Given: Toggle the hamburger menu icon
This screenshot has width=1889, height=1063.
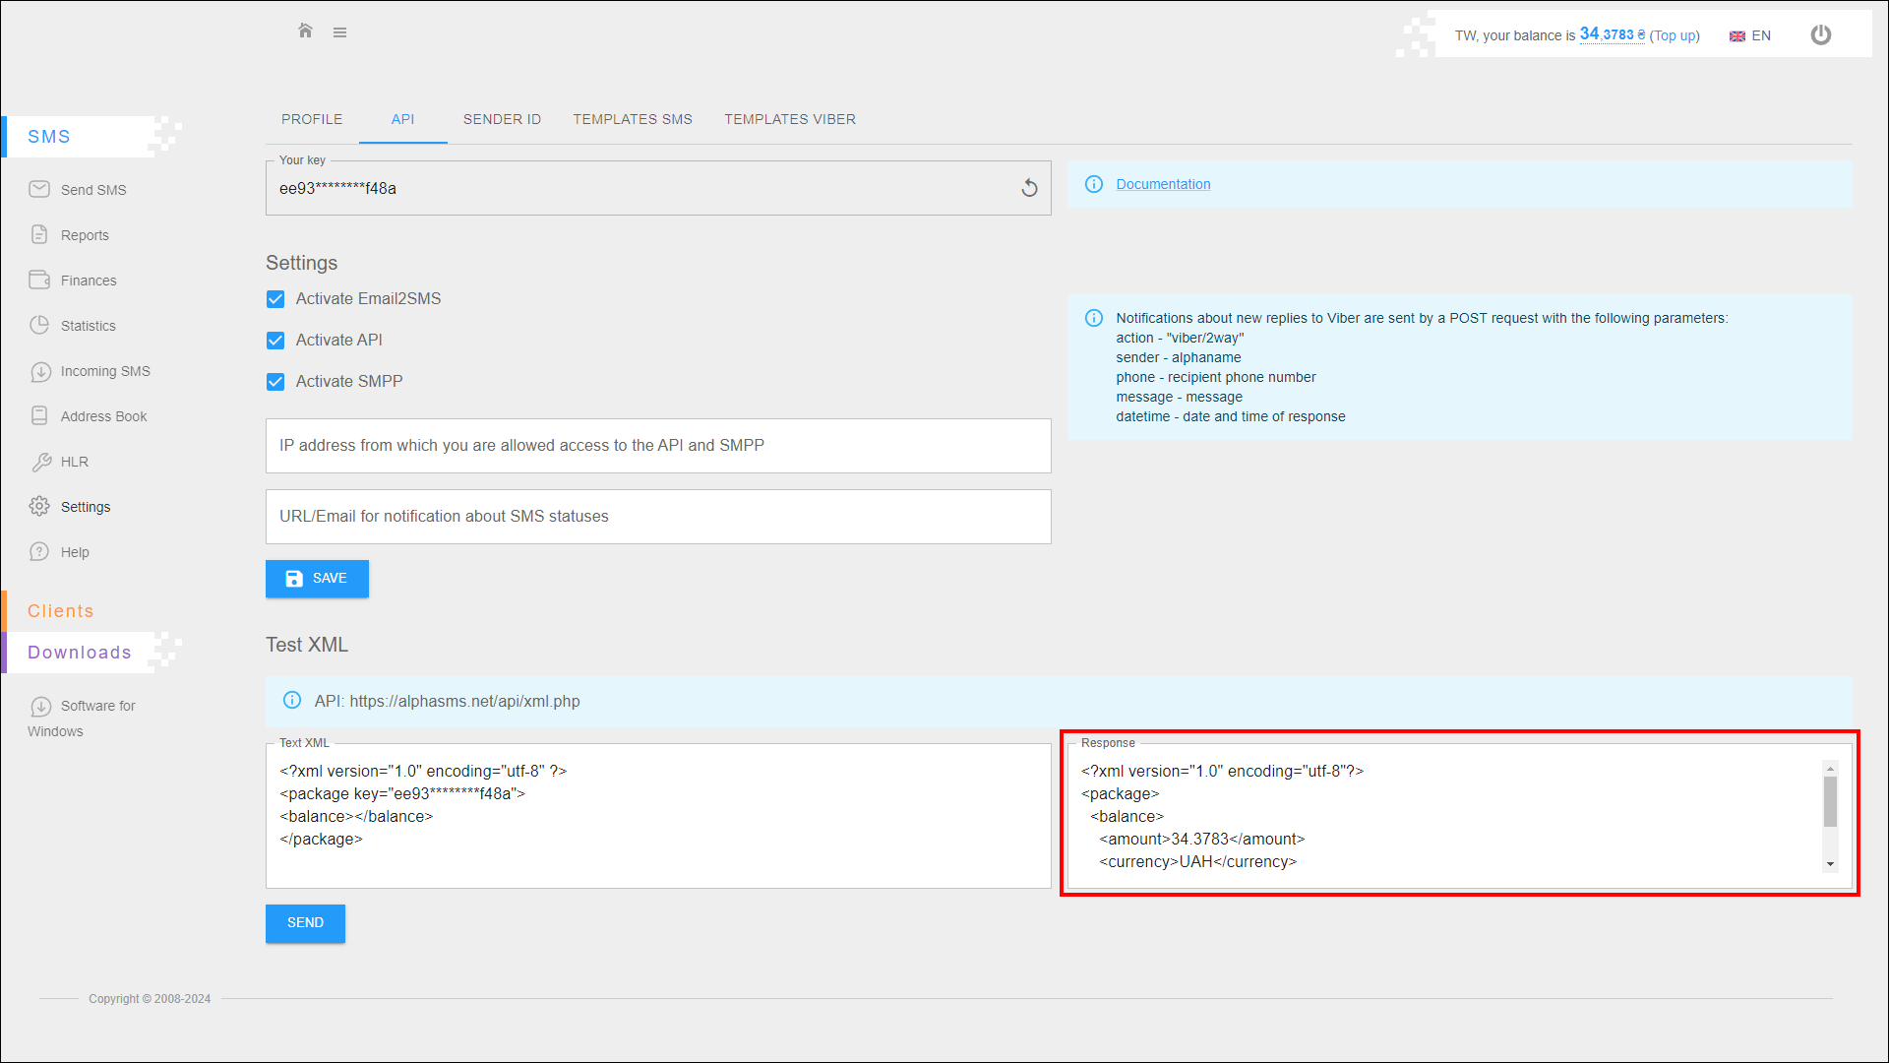Looking at the screenshot, I should (339, 32).
